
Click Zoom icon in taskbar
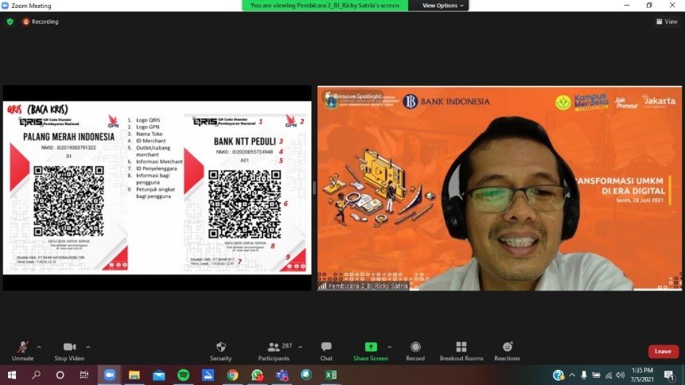click(x=109, y=375)
